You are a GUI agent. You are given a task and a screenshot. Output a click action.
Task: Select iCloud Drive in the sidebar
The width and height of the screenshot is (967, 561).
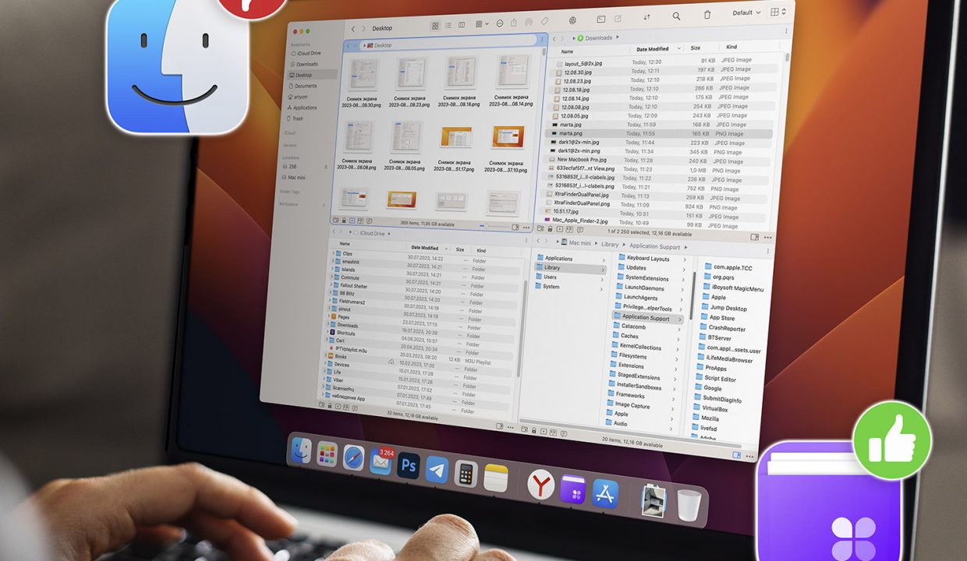tap(307, 53)
